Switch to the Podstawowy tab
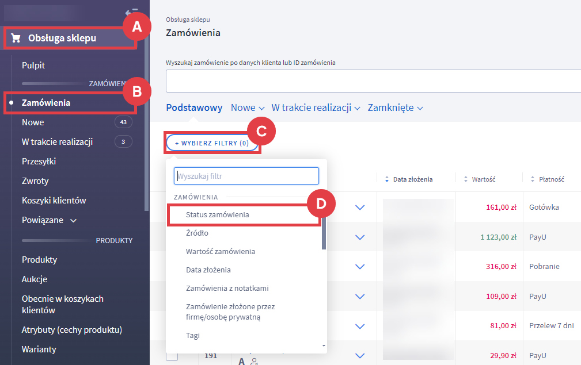This screenshot has height=365, width=581. (x=194, y=107)
